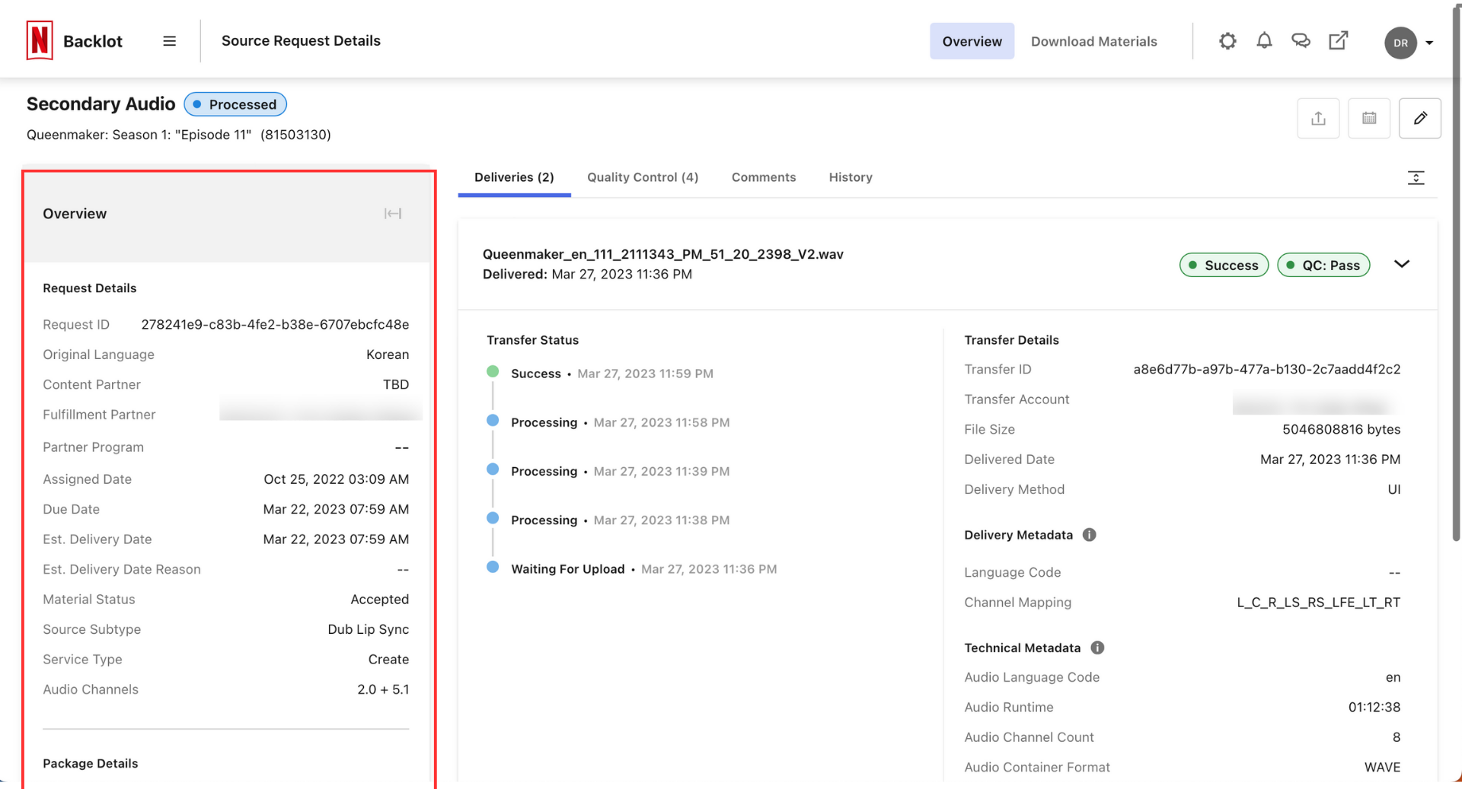Click the episode title with ID 81503130

pos(179,135)
